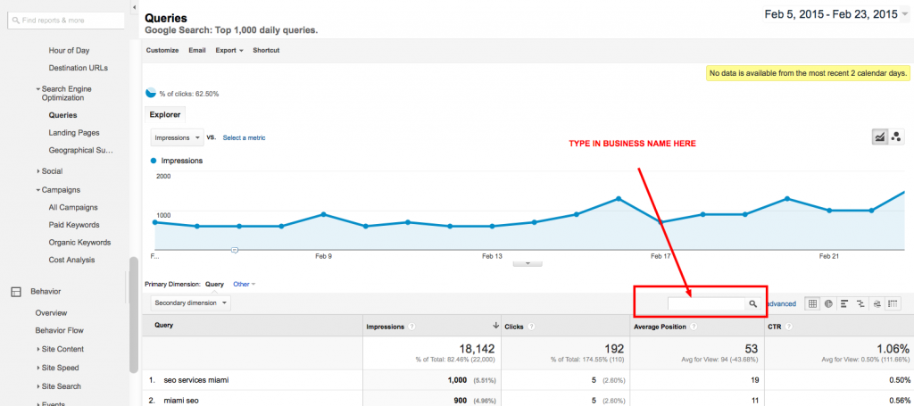Click the Impressions legend label above chart
This screenshot has height=406, width=914.
(x=178, y=161)
